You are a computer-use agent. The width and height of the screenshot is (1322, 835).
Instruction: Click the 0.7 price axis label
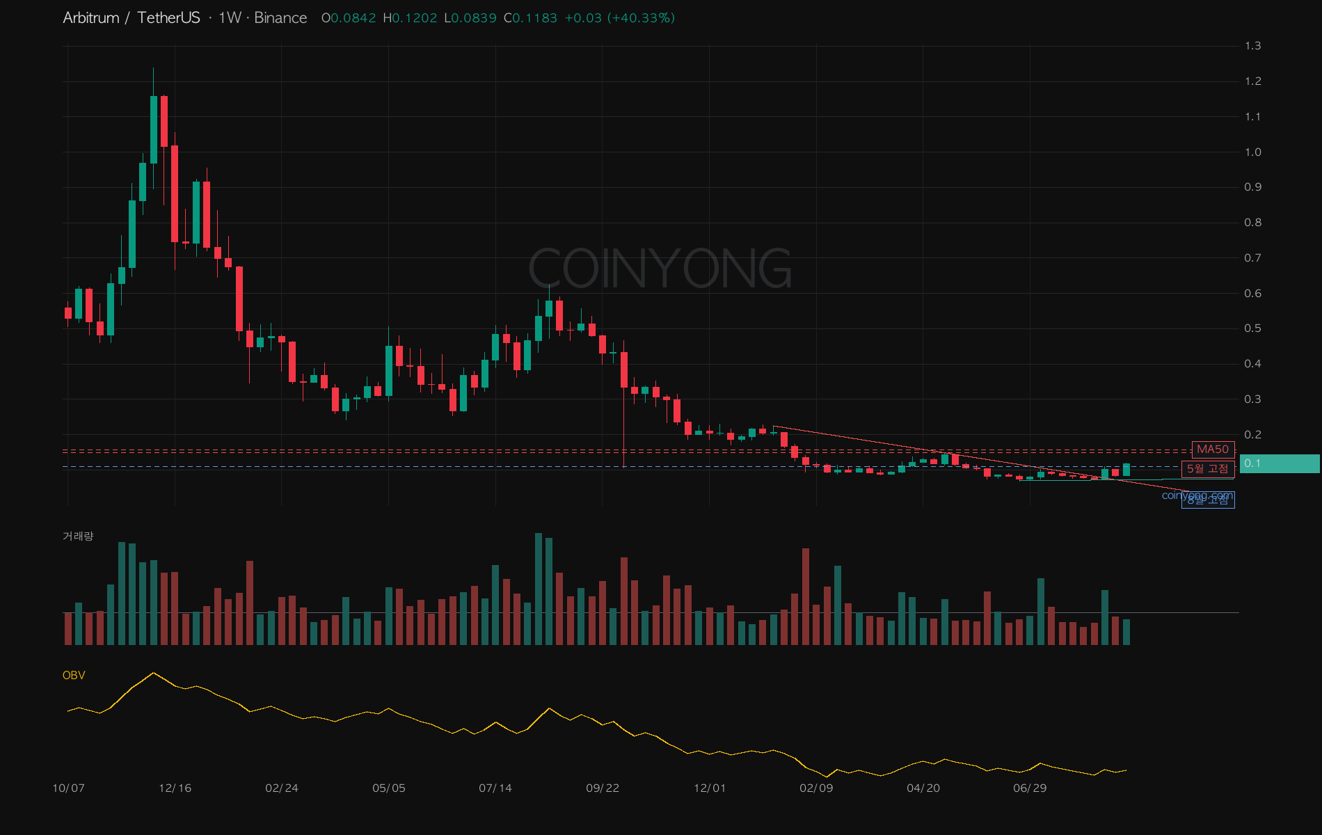tap(1252, 258)
